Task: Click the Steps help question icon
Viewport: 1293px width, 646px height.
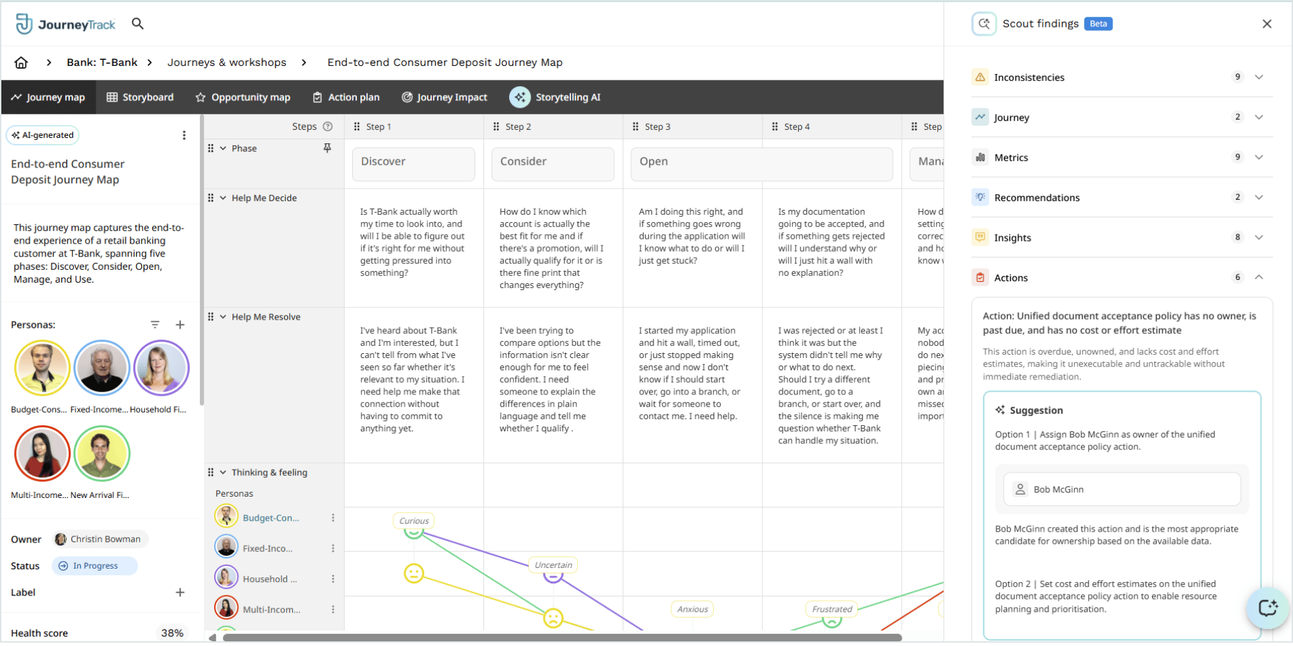Action: (328, 127)
